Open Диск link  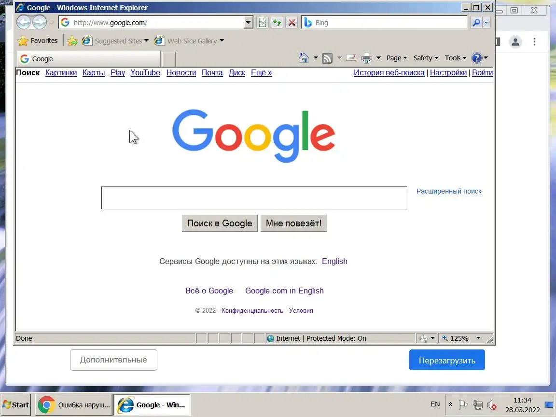(x=237, y=73)
